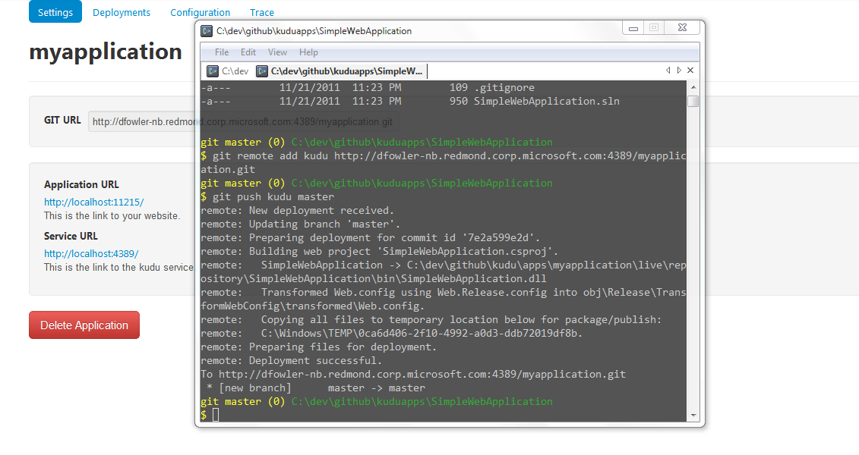This screenshot has width=859, height=455.
Task: Maximize the console window
Action: (x=654, y=28)
